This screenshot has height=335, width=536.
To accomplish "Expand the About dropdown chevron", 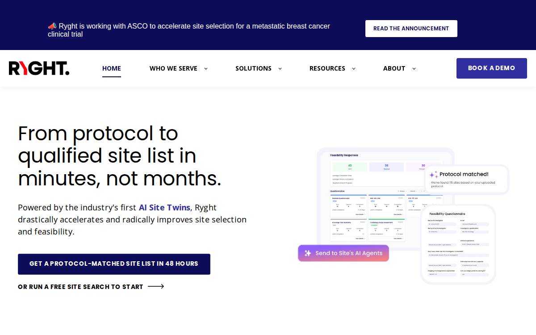I will point(414,69).
